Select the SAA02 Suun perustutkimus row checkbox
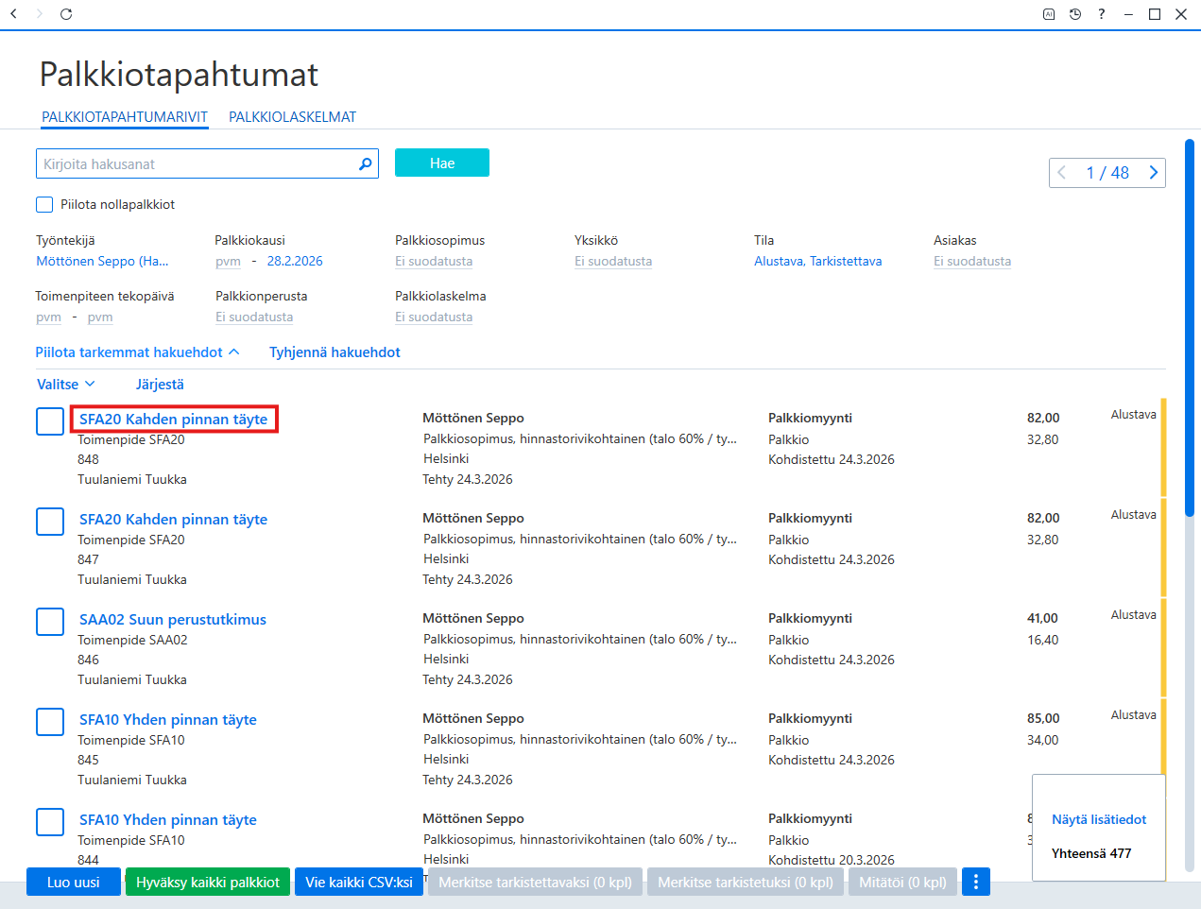This screenshot has width=1201, height=909. pos(50,622)
